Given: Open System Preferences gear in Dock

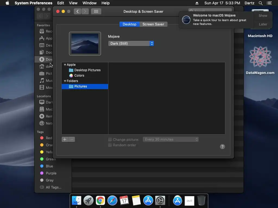Looking at the screenshot, I should (x=160, y=201).
